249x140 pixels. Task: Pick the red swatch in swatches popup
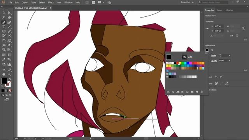point(178,63)
